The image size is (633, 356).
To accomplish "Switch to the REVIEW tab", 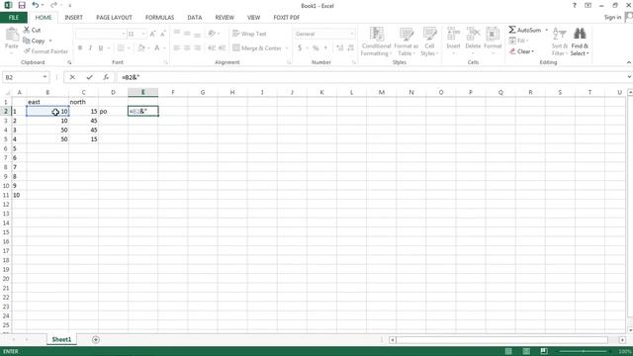I will click(225, 18).
